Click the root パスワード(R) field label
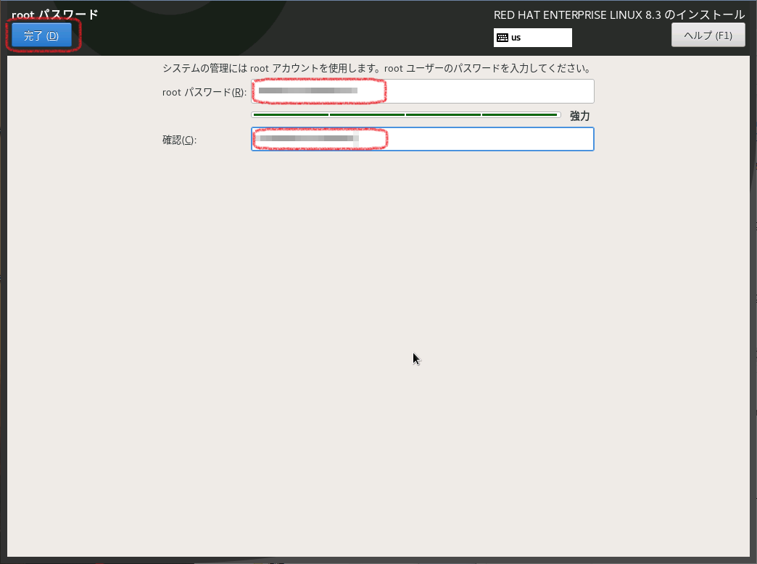This screenshot has height=564, width=757. 204,92
